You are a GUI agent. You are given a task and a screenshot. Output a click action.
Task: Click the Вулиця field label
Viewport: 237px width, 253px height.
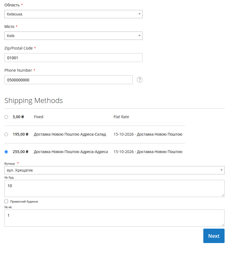(10, 164)
